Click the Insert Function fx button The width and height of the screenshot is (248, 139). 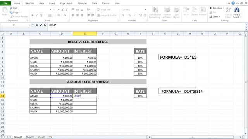45,25
